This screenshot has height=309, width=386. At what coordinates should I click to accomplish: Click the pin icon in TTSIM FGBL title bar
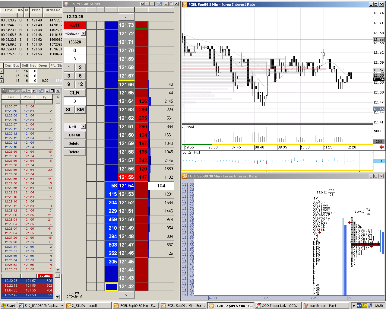pos(159,4)
